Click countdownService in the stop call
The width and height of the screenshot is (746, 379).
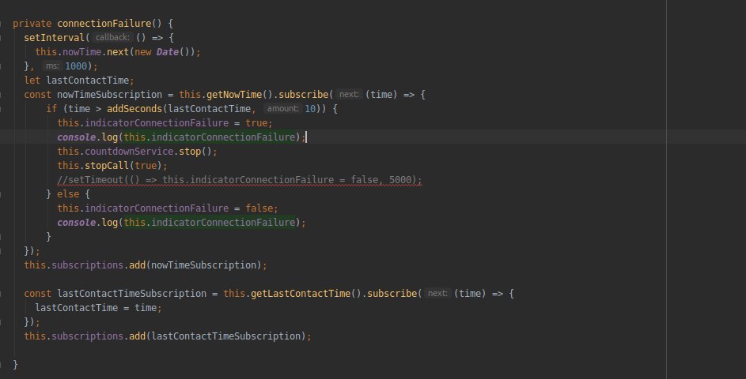tap(129, 152)
